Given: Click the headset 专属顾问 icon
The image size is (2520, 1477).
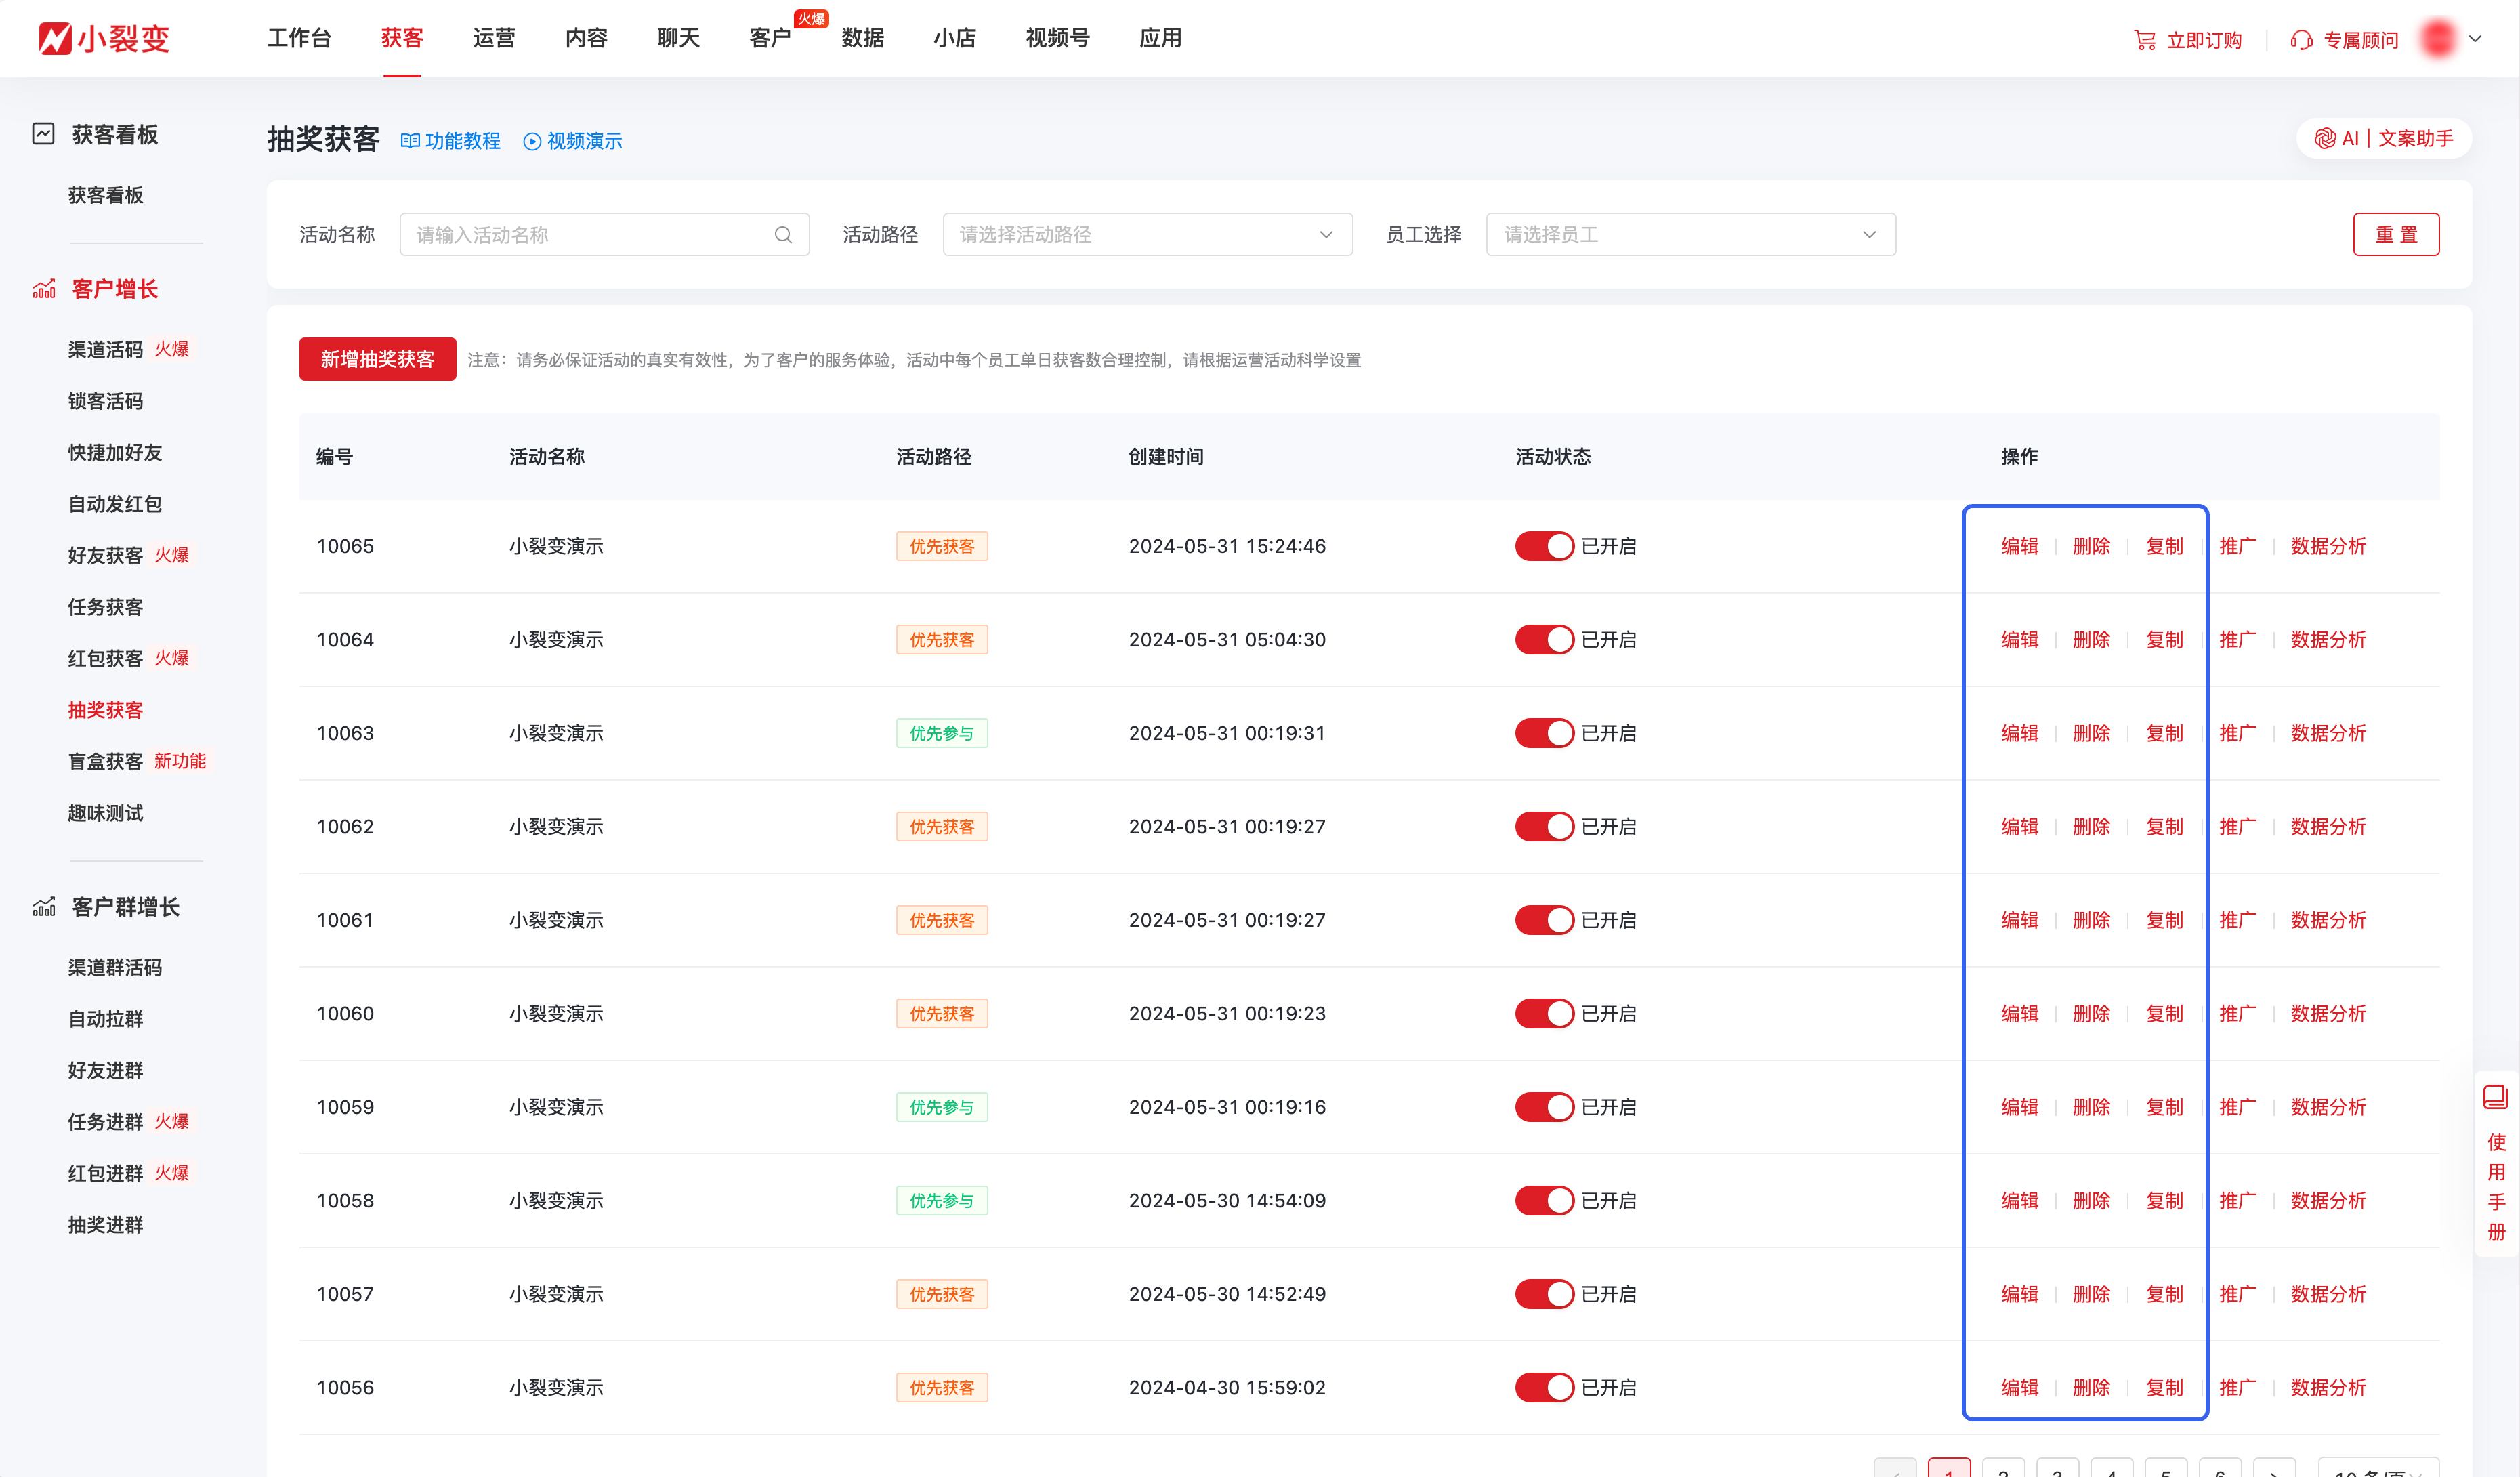Looking at the screenshot, I should click(2302, 40).
